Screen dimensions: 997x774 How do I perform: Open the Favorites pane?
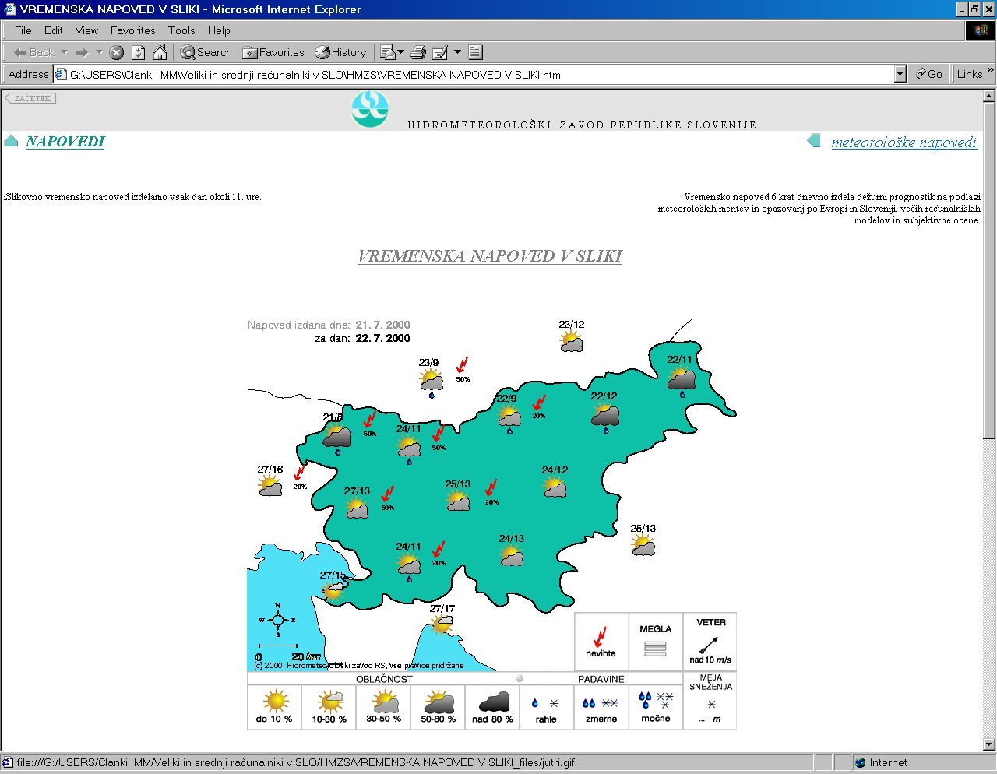click(273, 52)
